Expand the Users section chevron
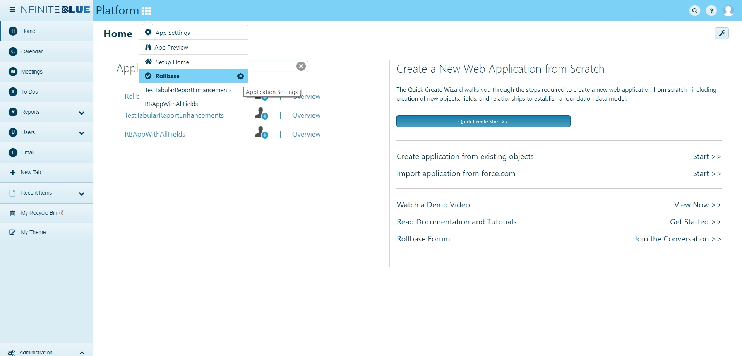Viewport: 742px width, 356px height. 82,133
